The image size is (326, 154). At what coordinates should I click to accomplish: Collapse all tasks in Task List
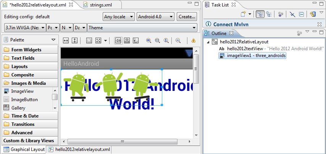pyautogui.click(x=301, y=14)
